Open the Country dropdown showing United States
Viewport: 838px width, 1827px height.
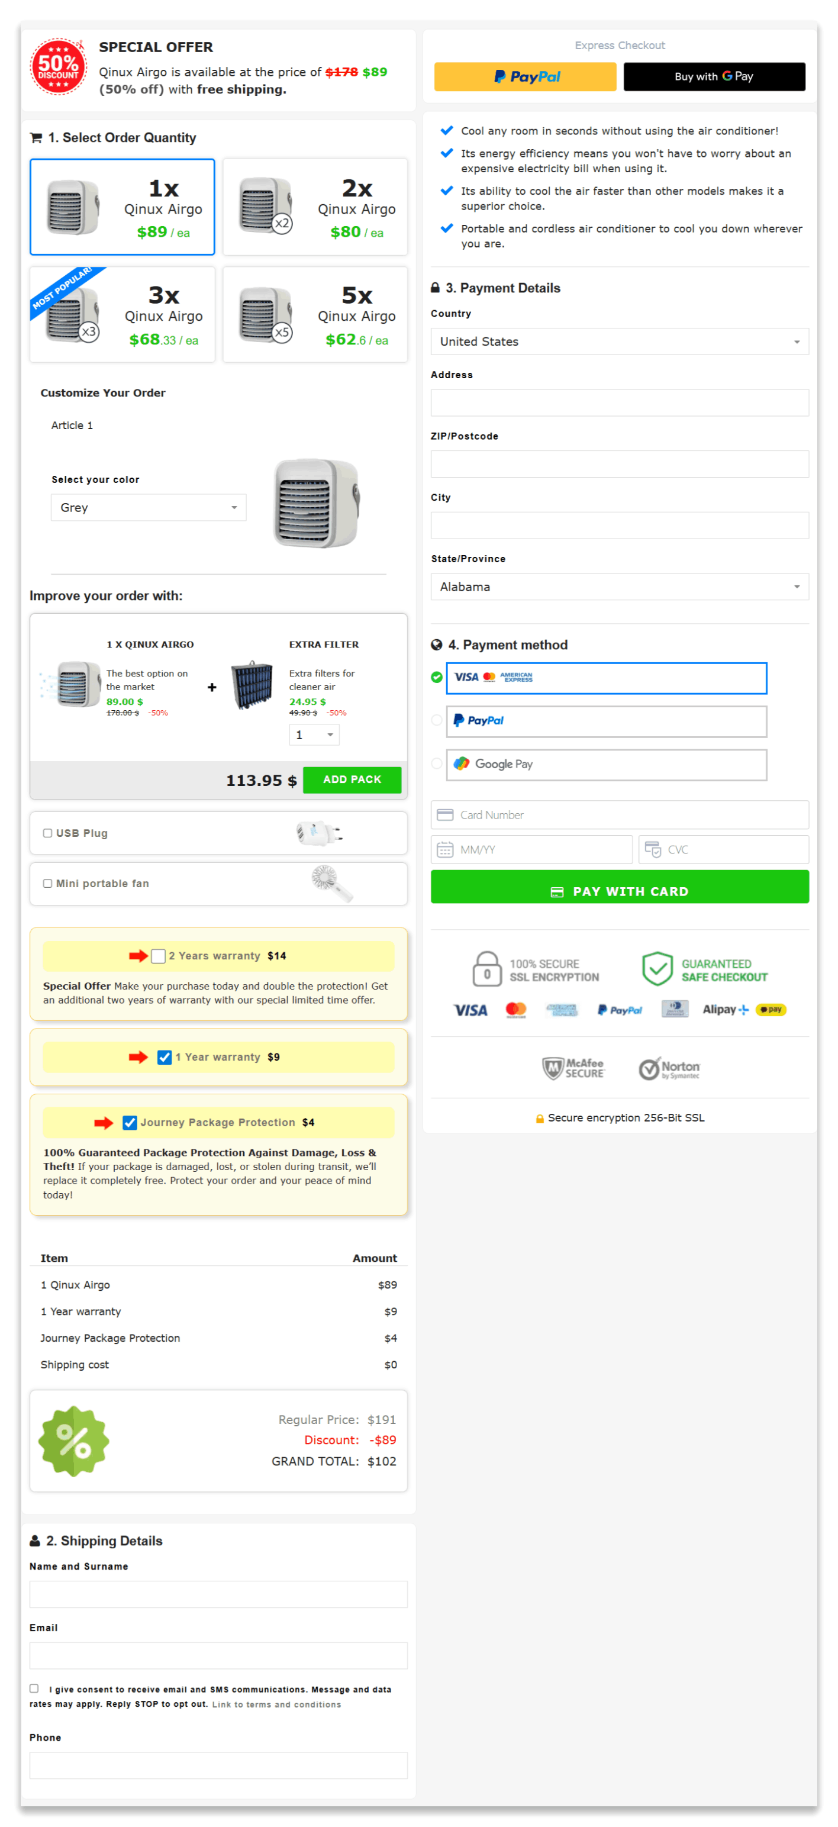[x=620, y=342]
